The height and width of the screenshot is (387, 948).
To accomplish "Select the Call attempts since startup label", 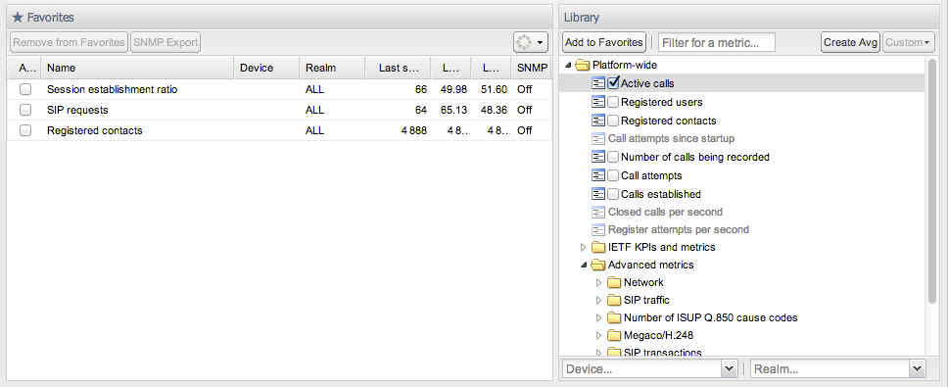I will [671, 138].
